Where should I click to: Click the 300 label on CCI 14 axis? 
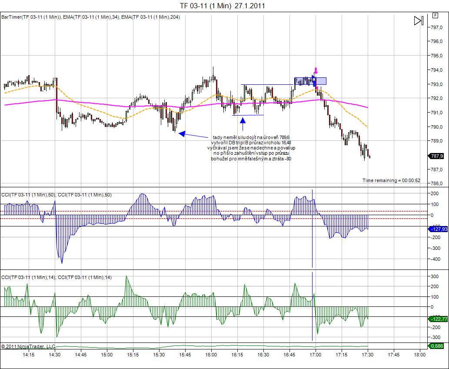pyautogui.click(x=434, y=276)
